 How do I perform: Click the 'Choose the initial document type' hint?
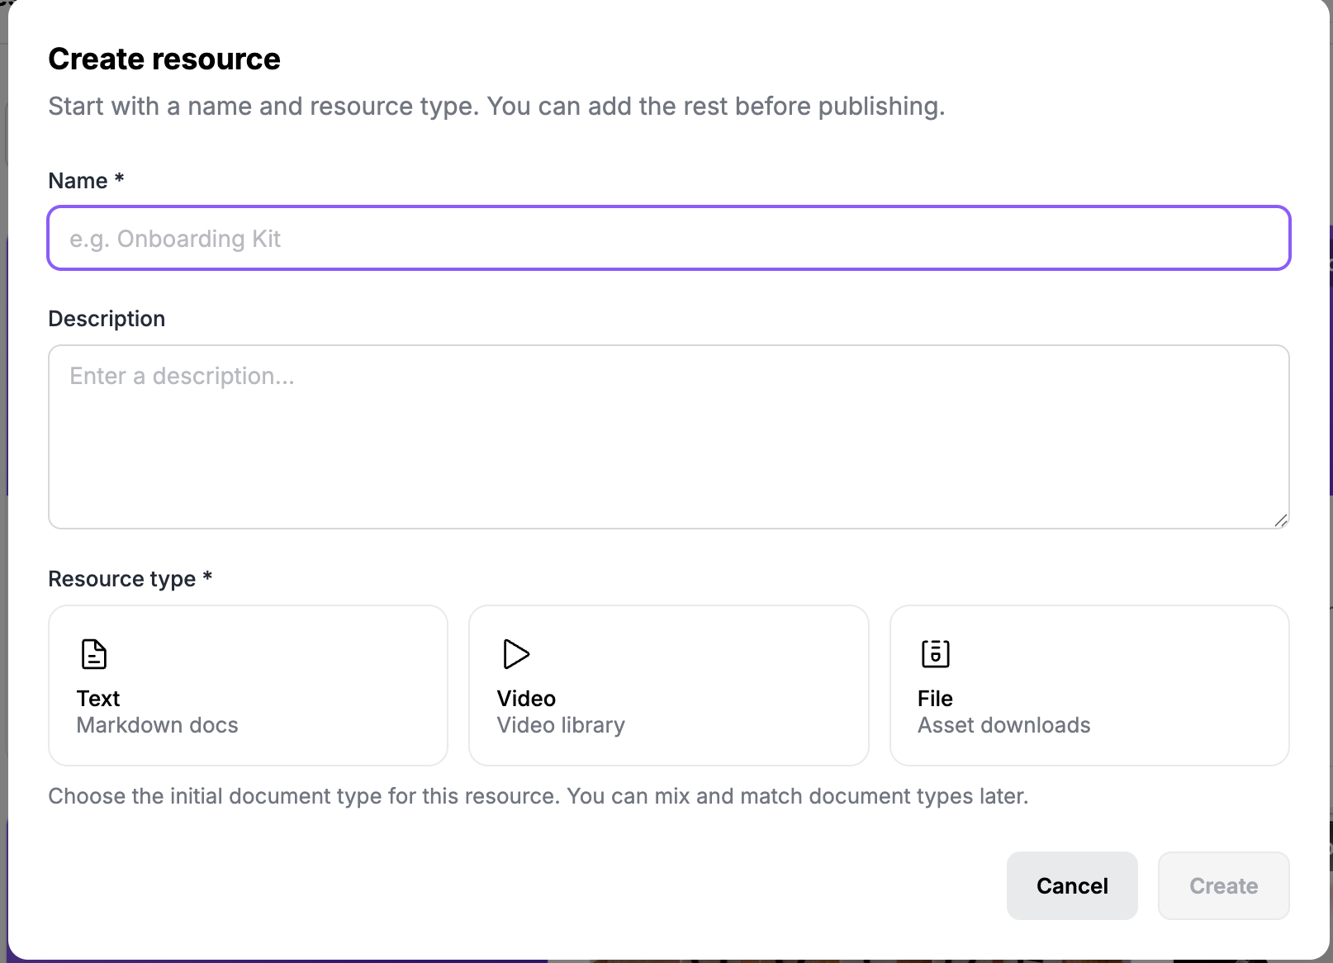[x=538, y=796]
